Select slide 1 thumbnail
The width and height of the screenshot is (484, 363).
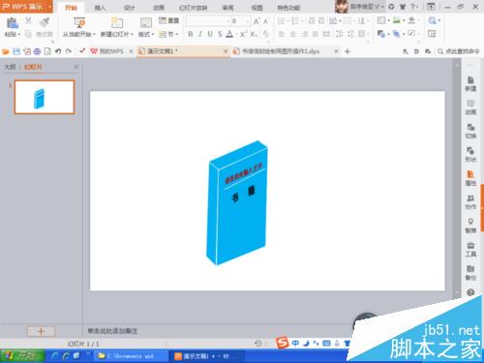coord(45,97)
